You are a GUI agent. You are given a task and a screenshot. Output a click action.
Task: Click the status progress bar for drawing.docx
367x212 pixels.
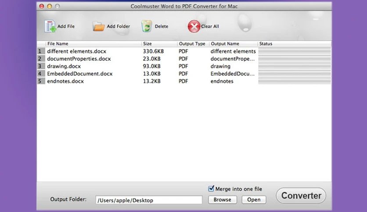click(295, 66)
